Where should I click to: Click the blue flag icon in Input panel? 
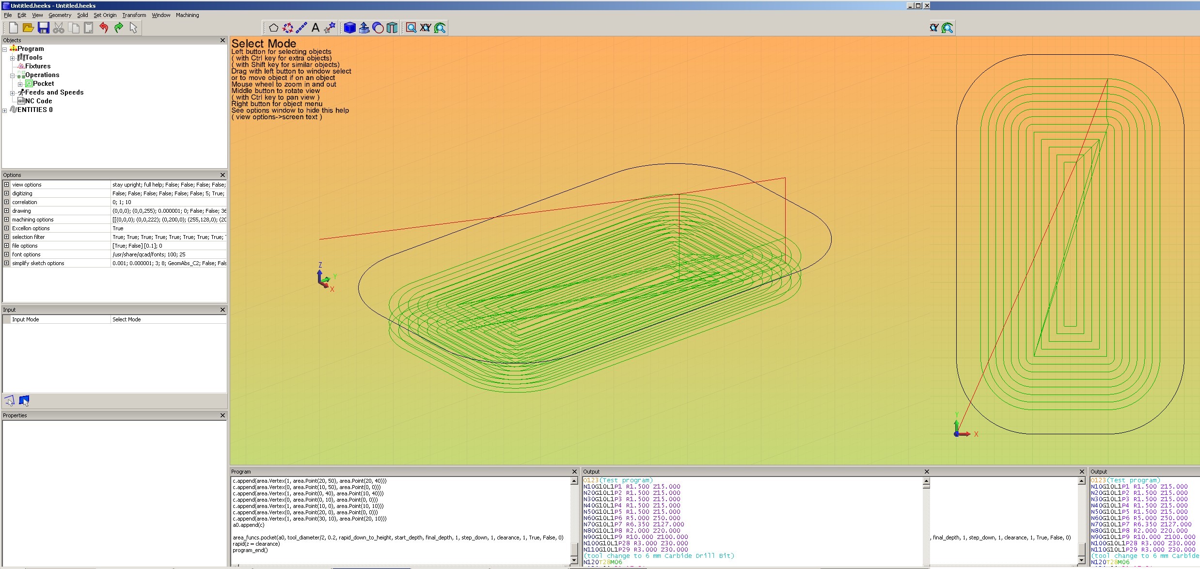pyautogui.click(x=24, y=400)
